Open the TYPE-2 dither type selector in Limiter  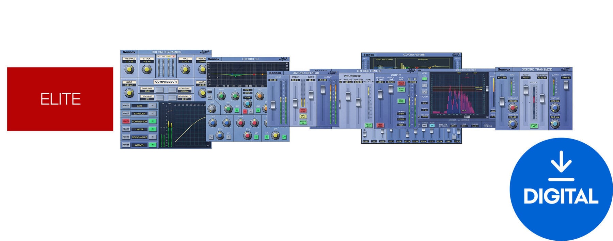tap(401, 119)
